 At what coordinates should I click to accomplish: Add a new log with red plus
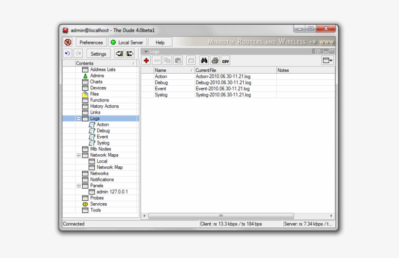click(146, 61)
